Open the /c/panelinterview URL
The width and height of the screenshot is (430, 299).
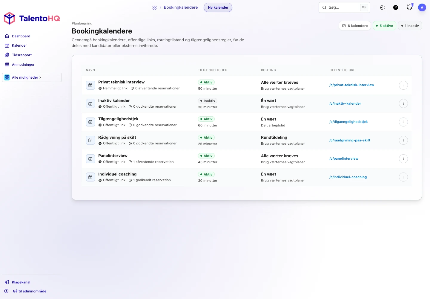click(x=344, y=158)
